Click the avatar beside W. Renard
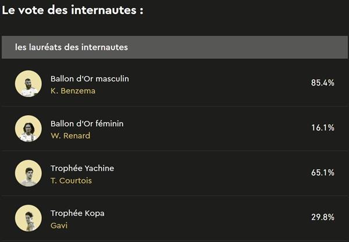The height and width of the screenshot is (242, 349). click(x=29, y=129)
